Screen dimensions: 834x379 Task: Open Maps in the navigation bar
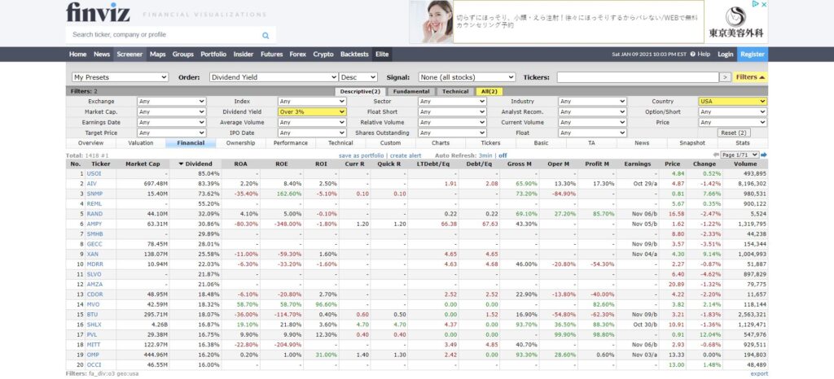pos(157,54)
